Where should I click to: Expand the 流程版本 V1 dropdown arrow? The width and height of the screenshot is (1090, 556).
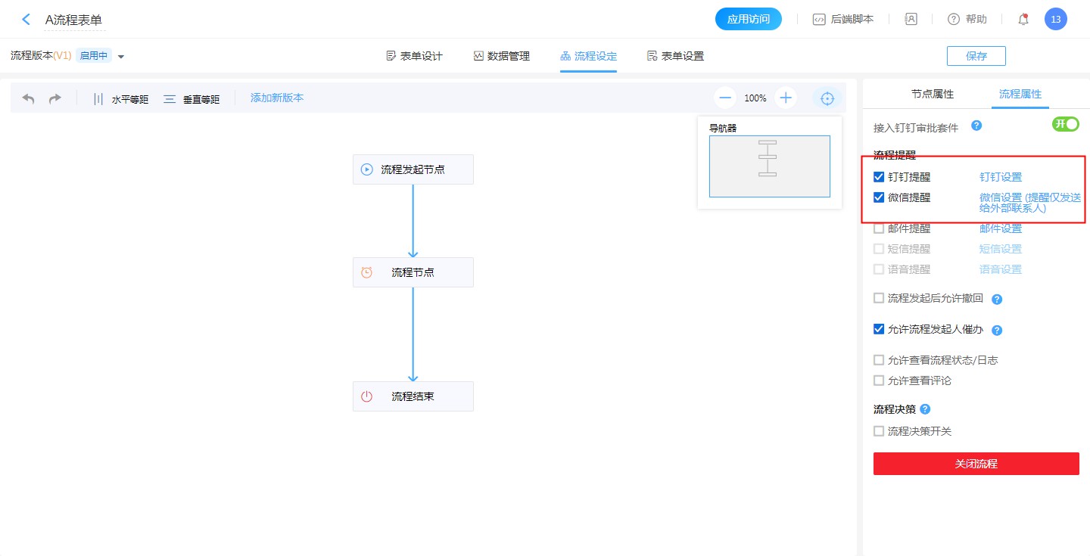tap(121, 57)
